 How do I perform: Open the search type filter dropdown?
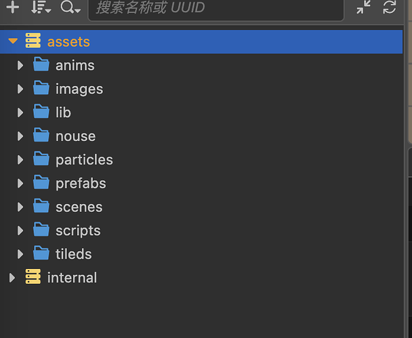70,7
